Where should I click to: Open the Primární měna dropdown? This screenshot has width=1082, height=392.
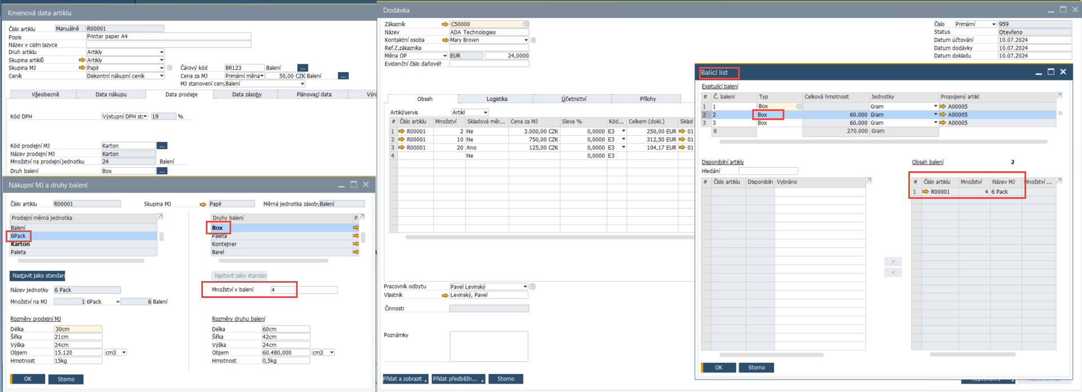coord(262,76)
